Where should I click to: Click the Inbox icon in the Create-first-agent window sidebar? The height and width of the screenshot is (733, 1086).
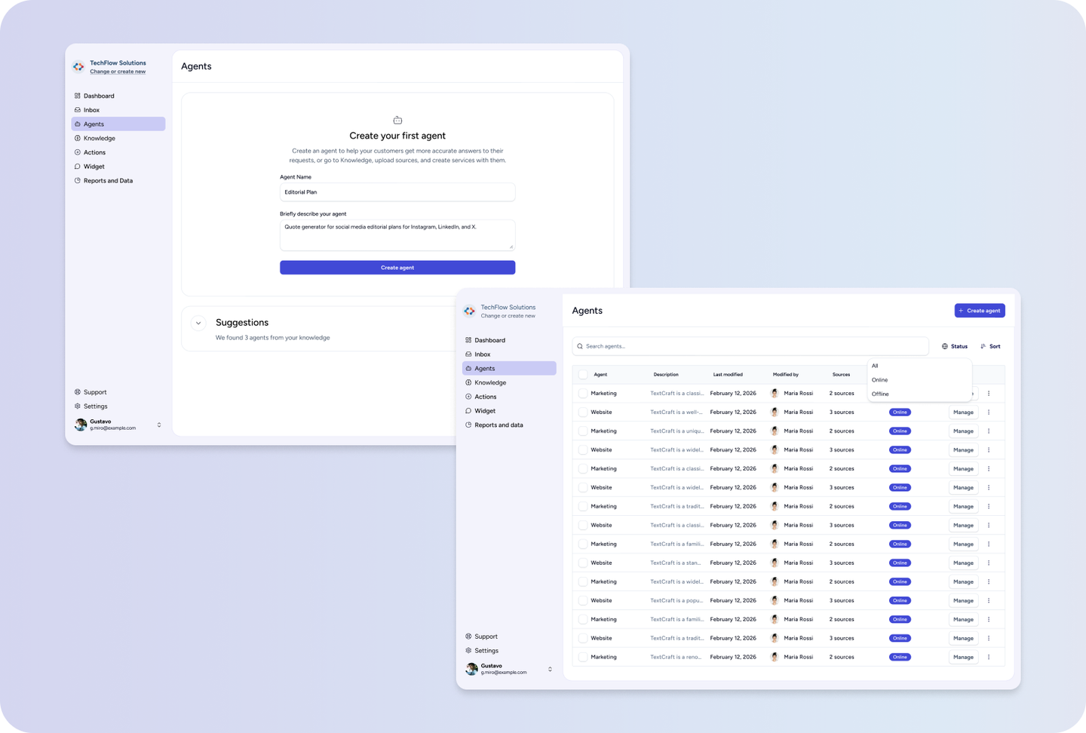(x=78, y=110)
